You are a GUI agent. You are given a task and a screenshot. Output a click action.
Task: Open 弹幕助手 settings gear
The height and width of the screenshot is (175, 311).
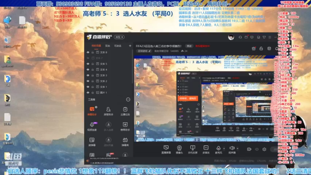point(96,107)
